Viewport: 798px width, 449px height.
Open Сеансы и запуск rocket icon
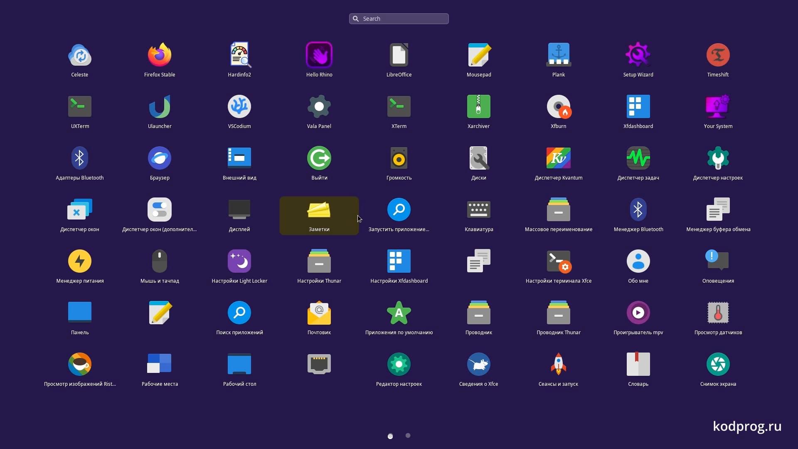point(559,364)
